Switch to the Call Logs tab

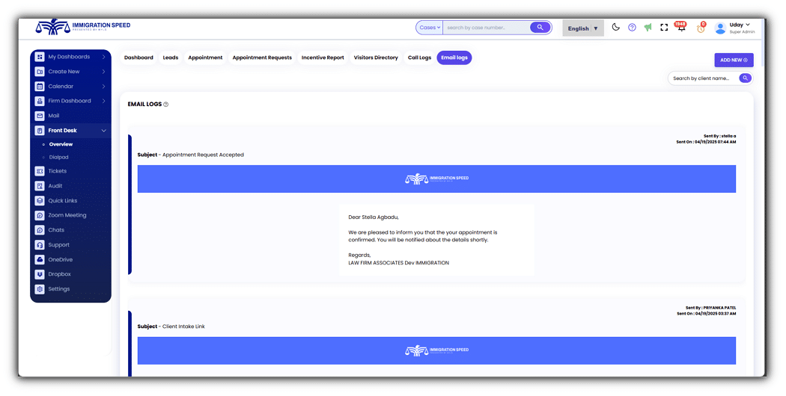(419, 58)
